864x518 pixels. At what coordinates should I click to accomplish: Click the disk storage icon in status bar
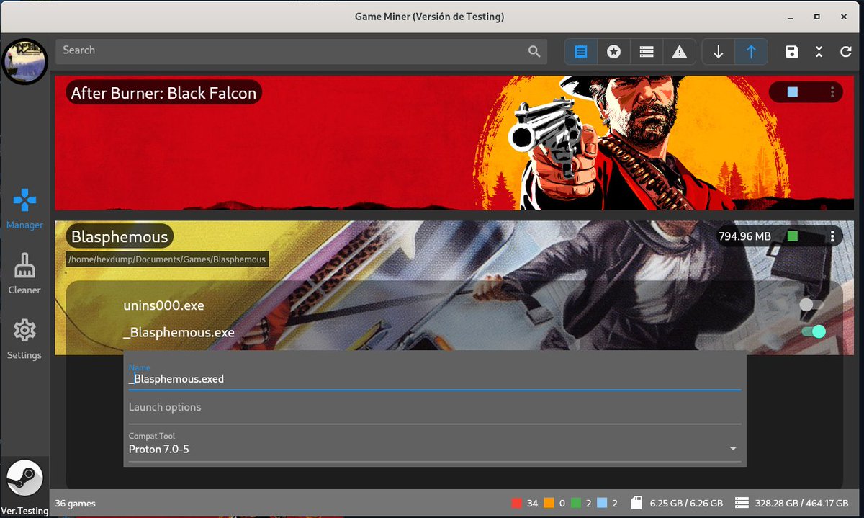(x=741, y=503)
